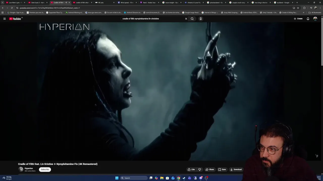Open the tab search dropdown arrow
Viewport: 323px width, 181px height.
click(3, 3)
